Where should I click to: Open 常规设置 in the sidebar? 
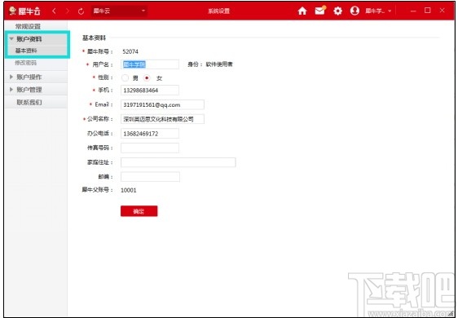coord(28,26)
